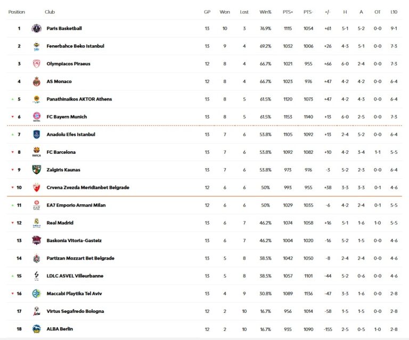
Task: Sort table by Won column header
Action: (225, 12)
